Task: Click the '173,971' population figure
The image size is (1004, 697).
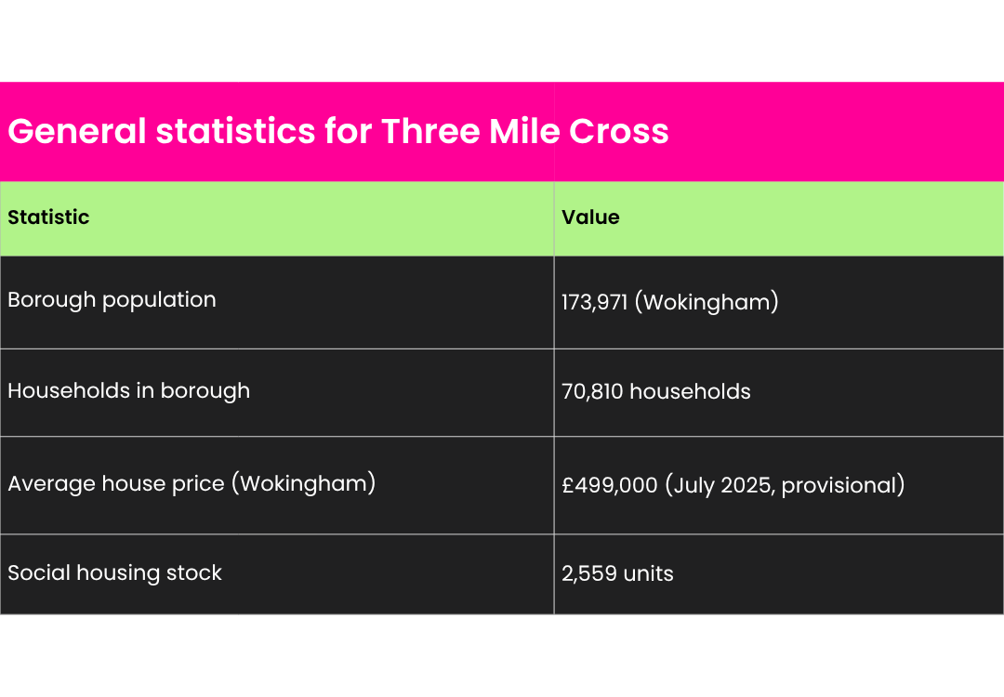Action: (594, 303)
